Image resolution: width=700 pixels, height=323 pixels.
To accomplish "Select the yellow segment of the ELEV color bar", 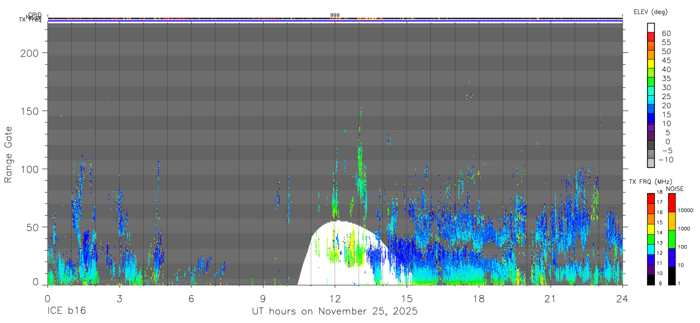I will pos(651,63).
